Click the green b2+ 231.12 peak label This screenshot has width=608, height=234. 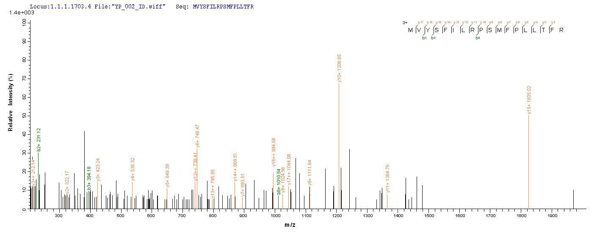[39, 139]
